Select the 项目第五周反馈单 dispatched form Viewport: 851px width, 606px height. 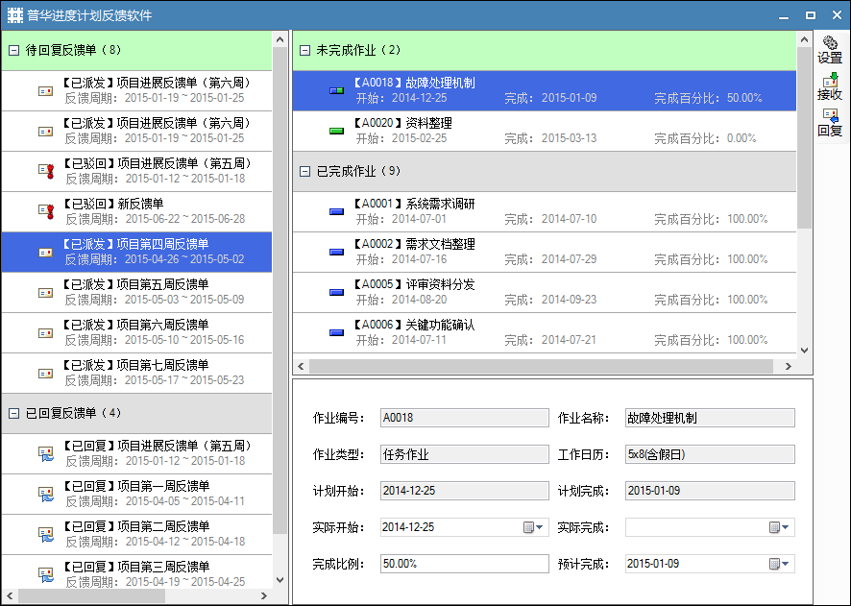tap(136, 292)
